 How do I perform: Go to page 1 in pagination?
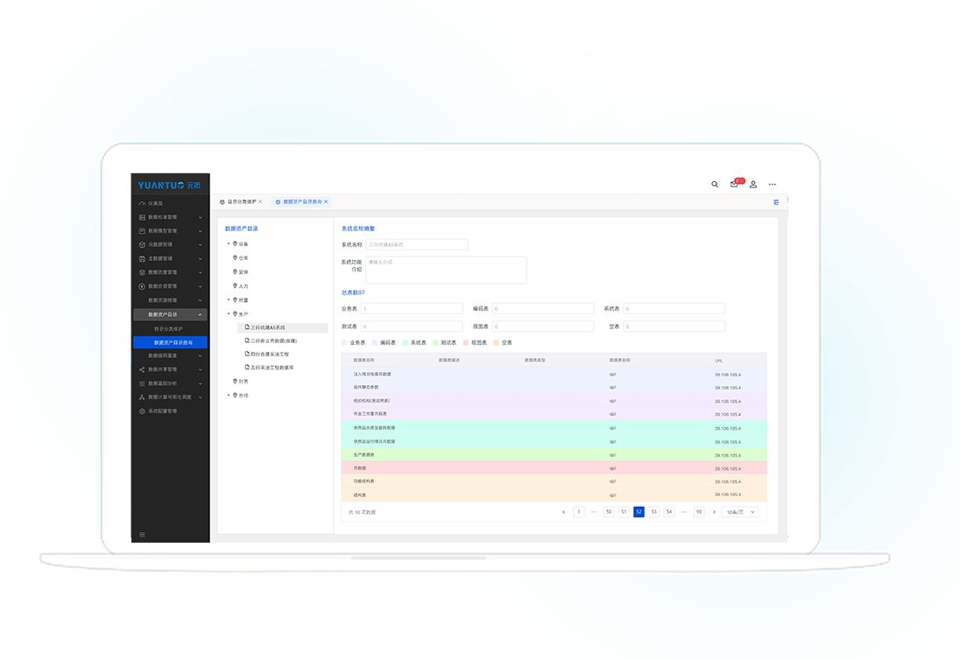579,512
